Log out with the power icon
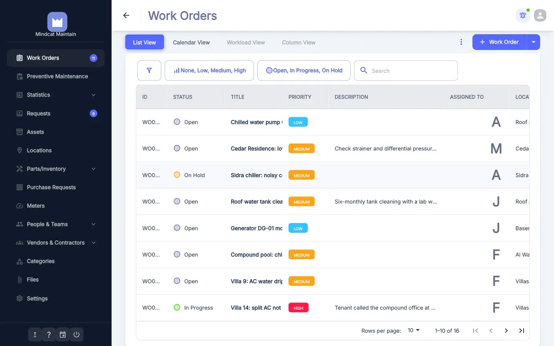554x346 pixels. [x=77, y=334]
